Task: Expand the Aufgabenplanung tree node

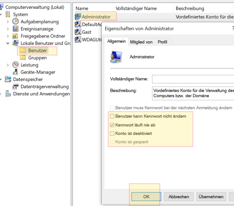Action: [8, 21]
